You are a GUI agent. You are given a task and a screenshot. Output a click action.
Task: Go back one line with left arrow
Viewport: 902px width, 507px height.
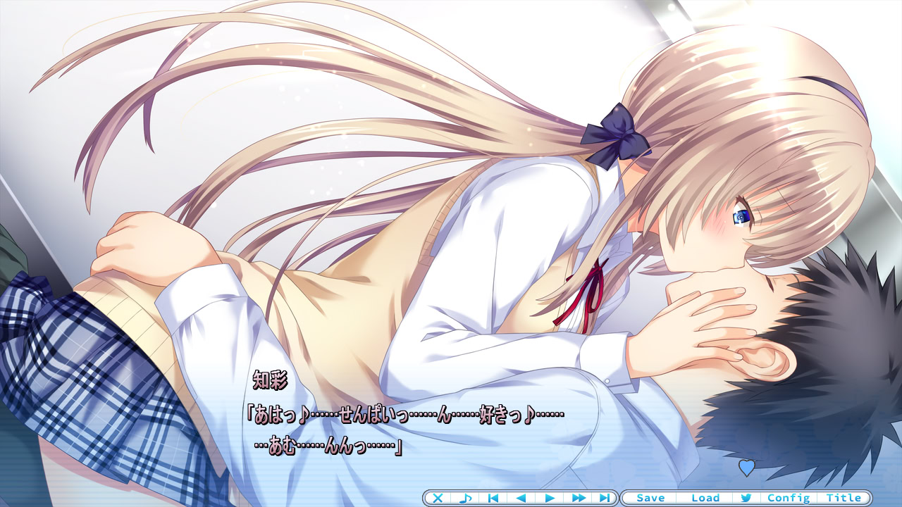[521, 498]
